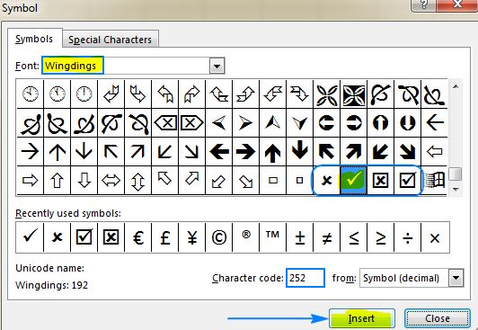Pick the outlined right arrow symbol

tap(30, 180)
